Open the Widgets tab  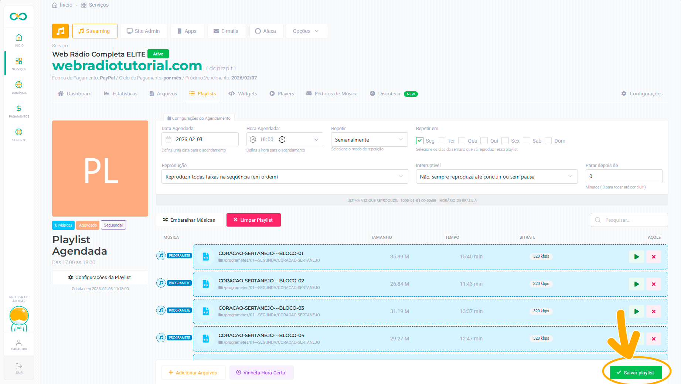243,94
